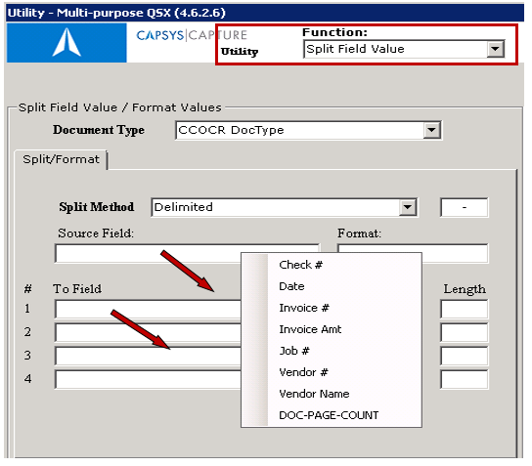Screen dimensions: 532x466
Task: Click the Source Field input box
Action: [x=148, y=253]
